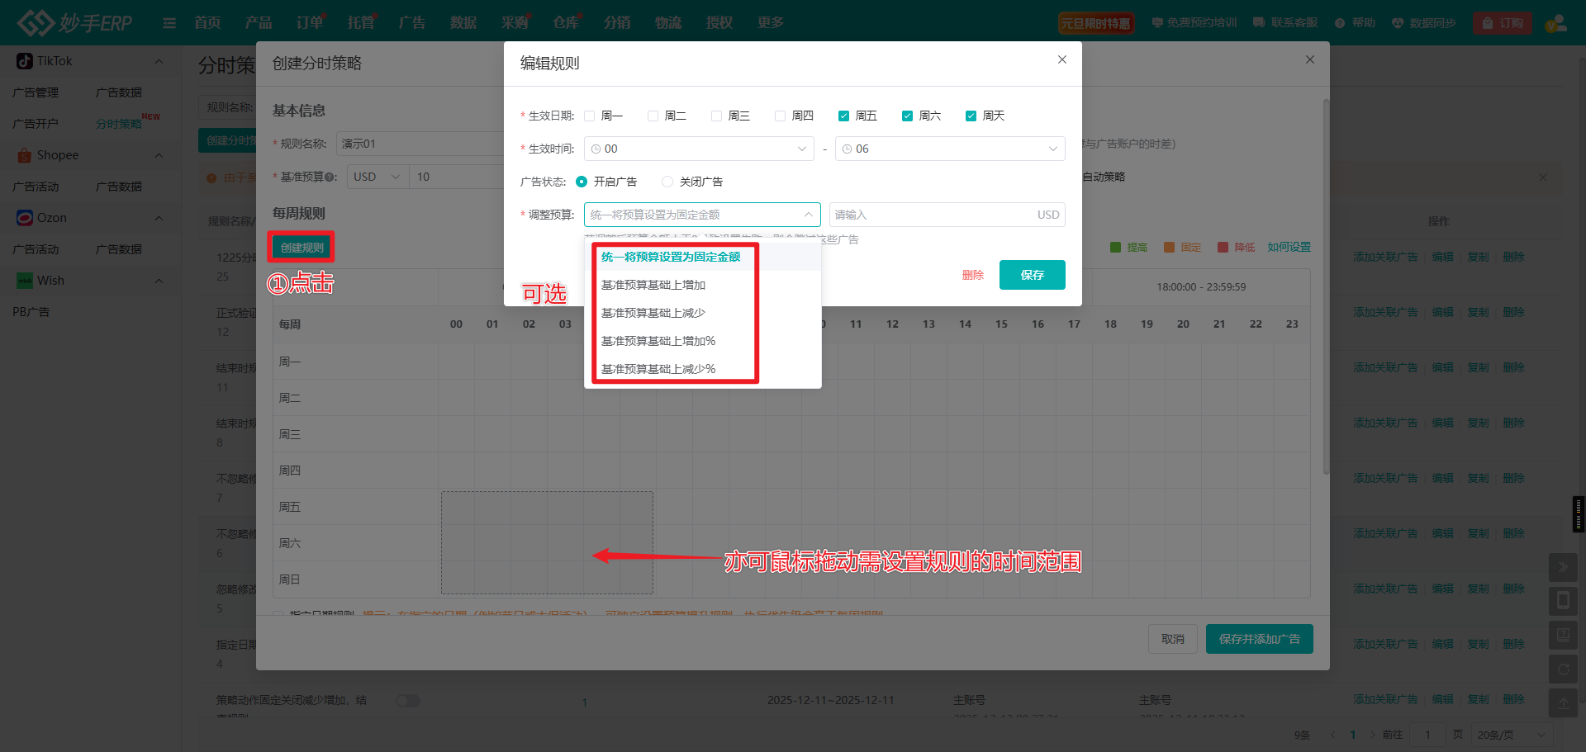The image size is (1586, 752).
Task: Click the 取消 button
Action: [1173, 639]
